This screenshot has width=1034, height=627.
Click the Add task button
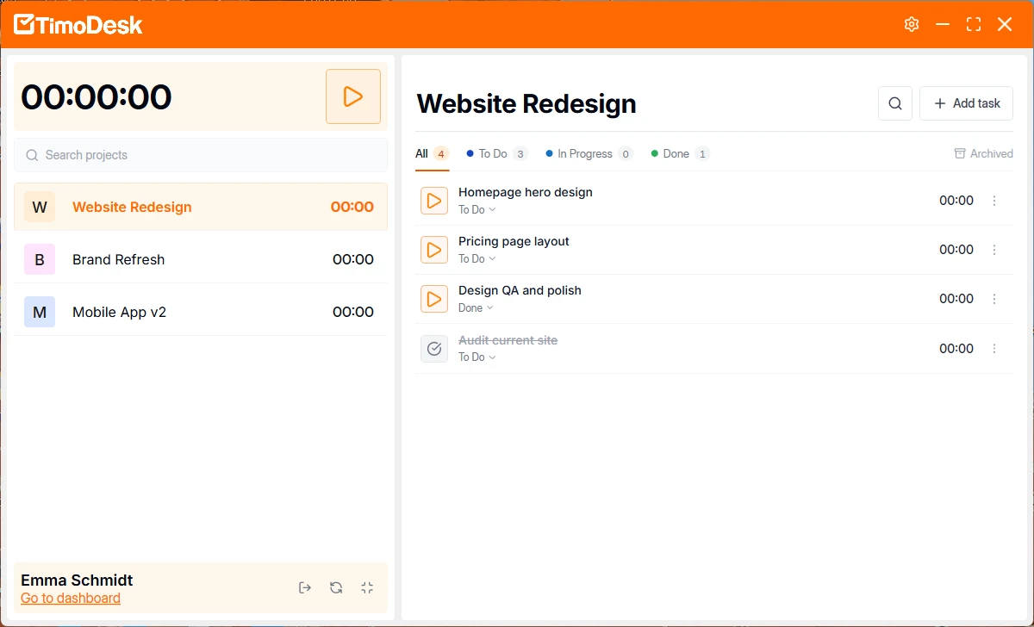[x=967, y=103]
